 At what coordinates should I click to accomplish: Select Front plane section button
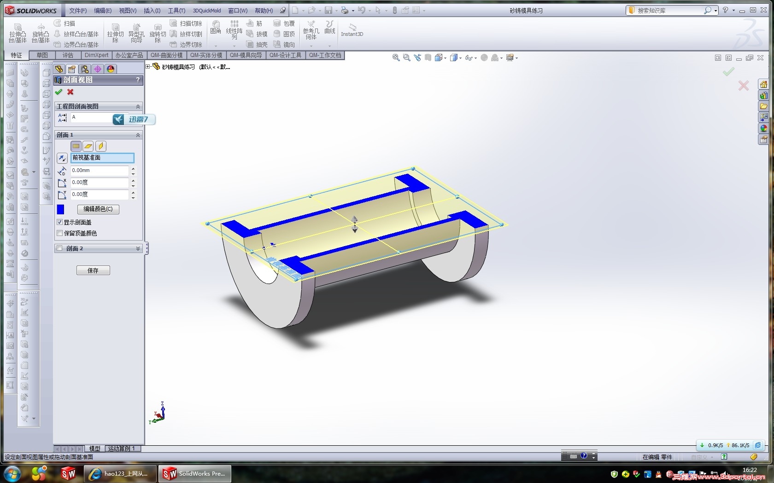(76, 146)
